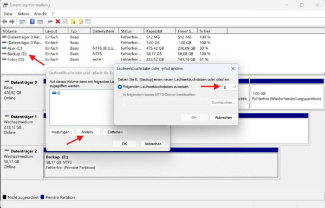Click the greyed OK in the ändern dialog
Screen dimensions: 325x208
194,117
